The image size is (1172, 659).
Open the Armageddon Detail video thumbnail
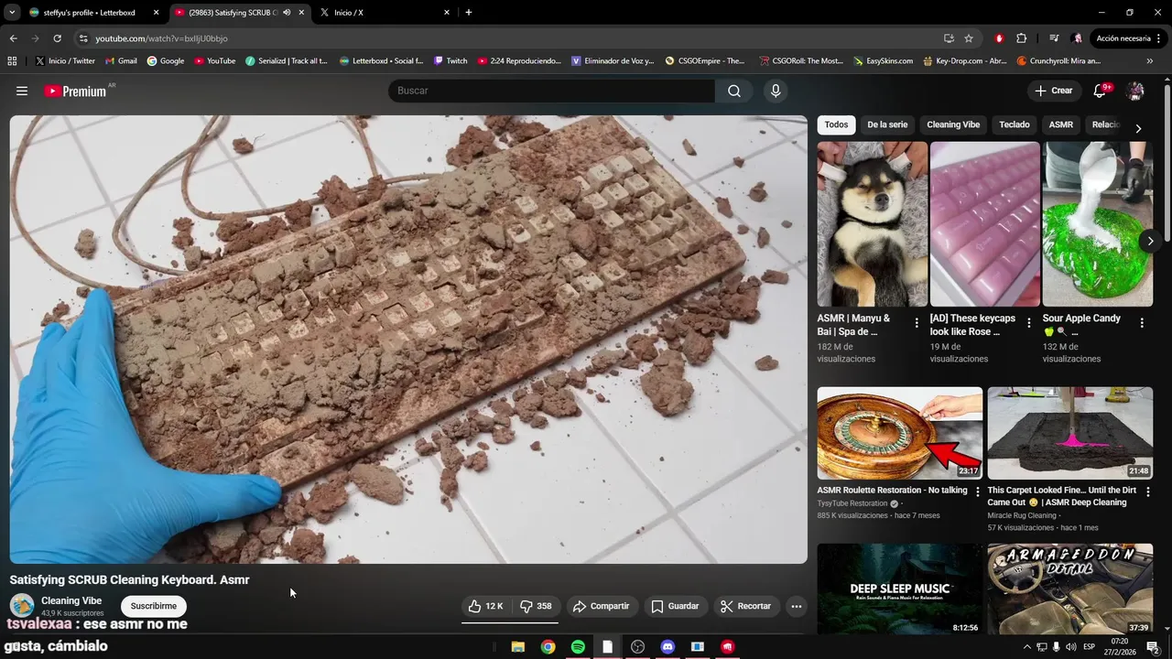pos(1070,589)
